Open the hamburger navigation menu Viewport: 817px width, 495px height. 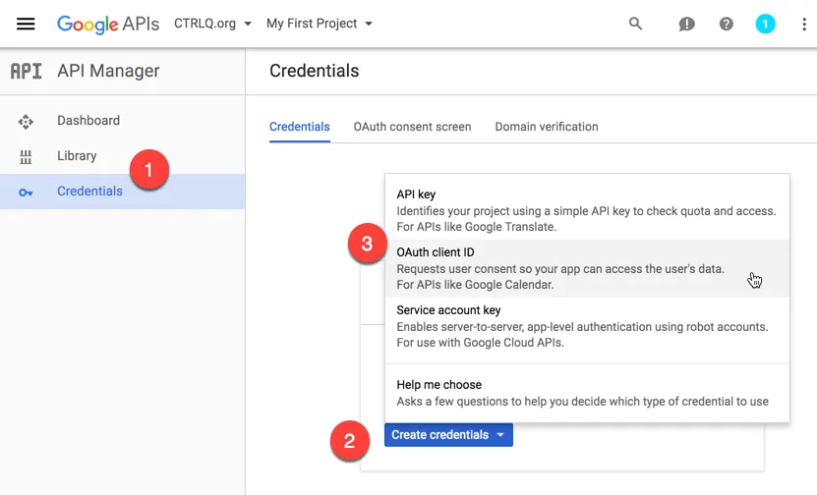tap(26, 24)
